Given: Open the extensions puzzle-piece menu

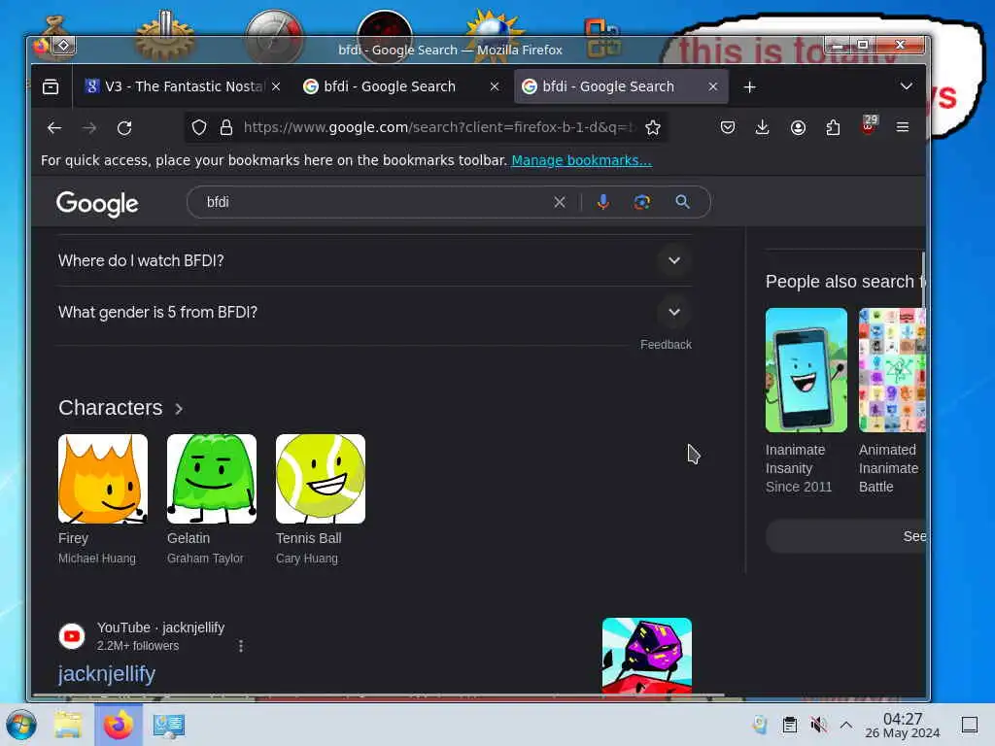Looking at the screenshot, I should tap(833, 127).
